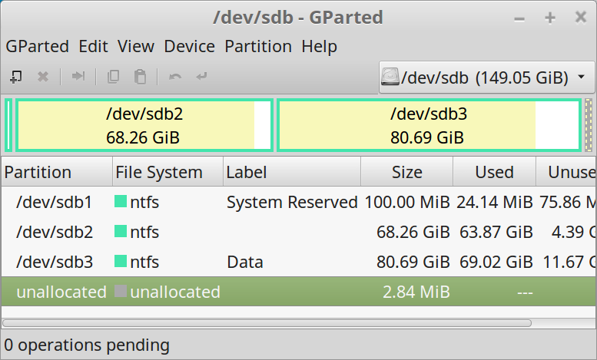This screenshot has width=597, height=360.
Task: Open the GParted menu
Action: 37,46
